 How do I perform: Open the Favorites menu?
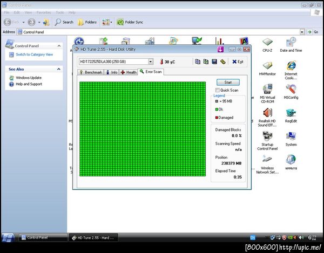coord(44,12)
